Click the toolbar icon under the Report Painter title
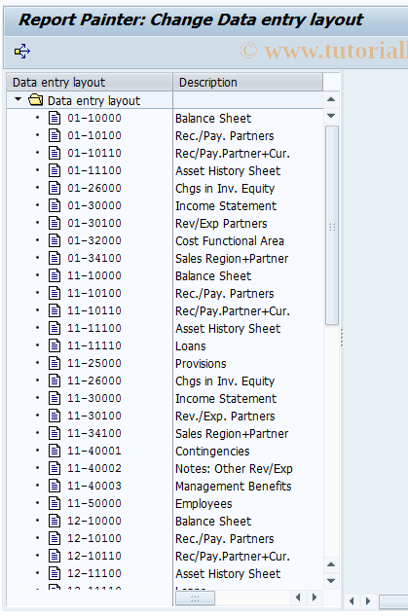Image resolution: width=408 pixels, height=616 pixels. point(22,51)
